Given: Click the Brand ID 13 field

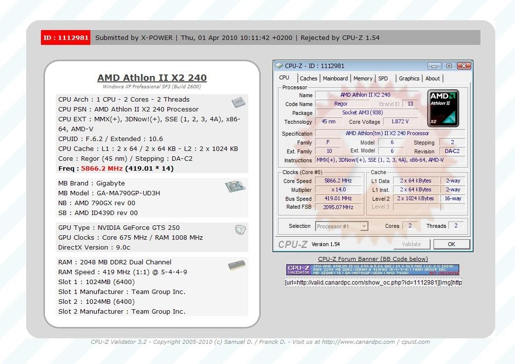Looking at the screenshot, I should pos(410,104).
